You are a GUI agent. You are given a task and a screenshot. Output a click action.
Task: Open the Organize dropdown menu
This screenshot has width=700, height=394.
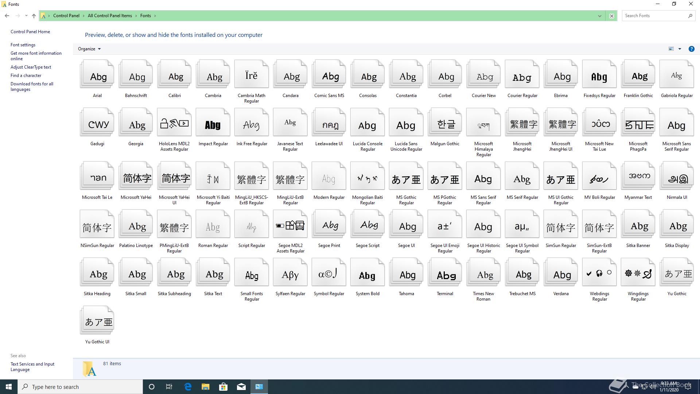[89, 49]
